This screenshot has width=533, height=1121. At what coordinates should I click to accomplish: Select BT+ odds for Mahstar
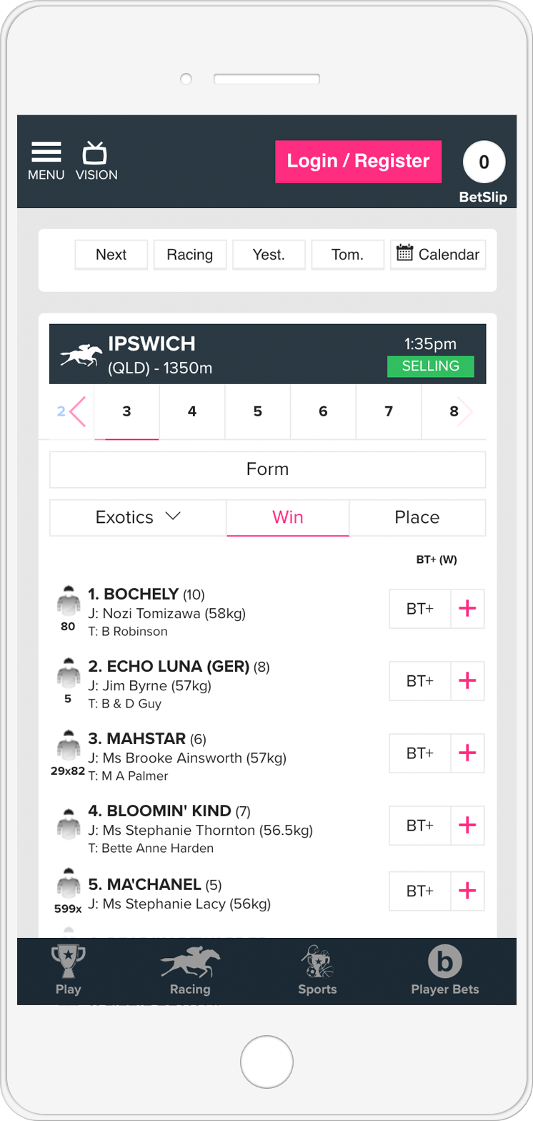click(420, 753)
